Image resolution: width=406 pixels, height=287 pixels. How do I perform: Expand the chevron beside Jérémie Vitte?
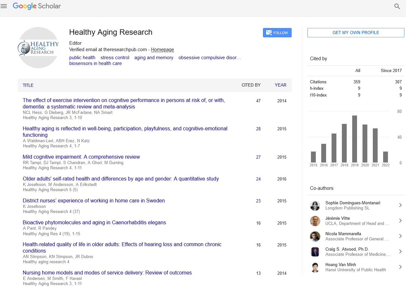click(400, 221)
